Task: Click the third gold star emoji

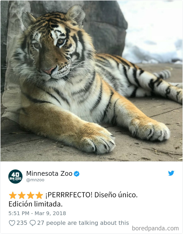Action: click(31, 195)
